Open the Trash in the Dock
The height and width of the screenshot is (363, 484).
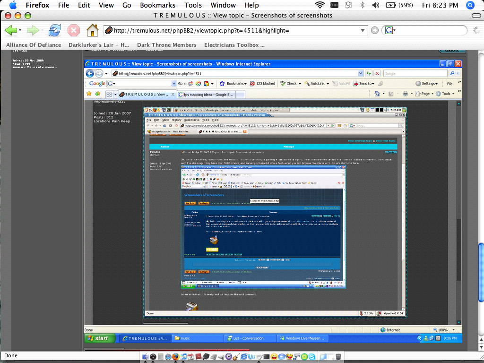(x=338, y=357)
